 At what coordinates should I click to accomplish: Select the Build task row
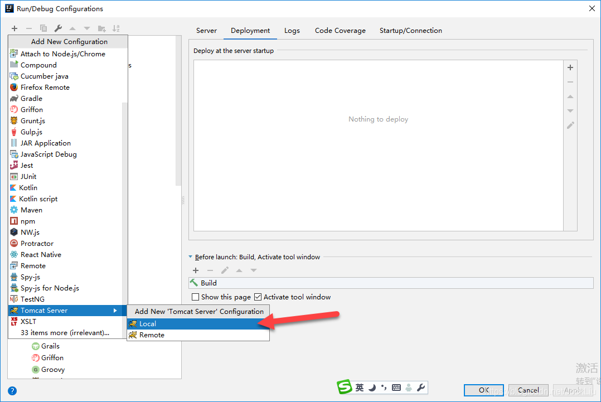[x=391, y=283]
